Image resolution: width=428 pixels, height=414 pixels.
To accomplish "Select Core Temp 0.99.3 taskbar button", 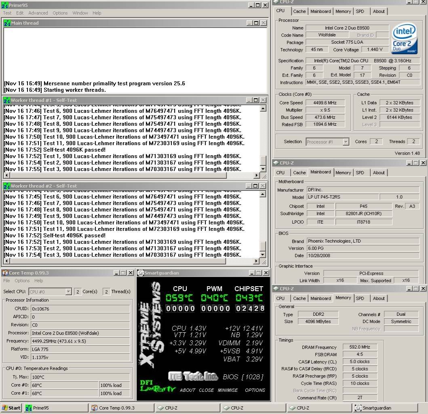I will click(122, 408).
